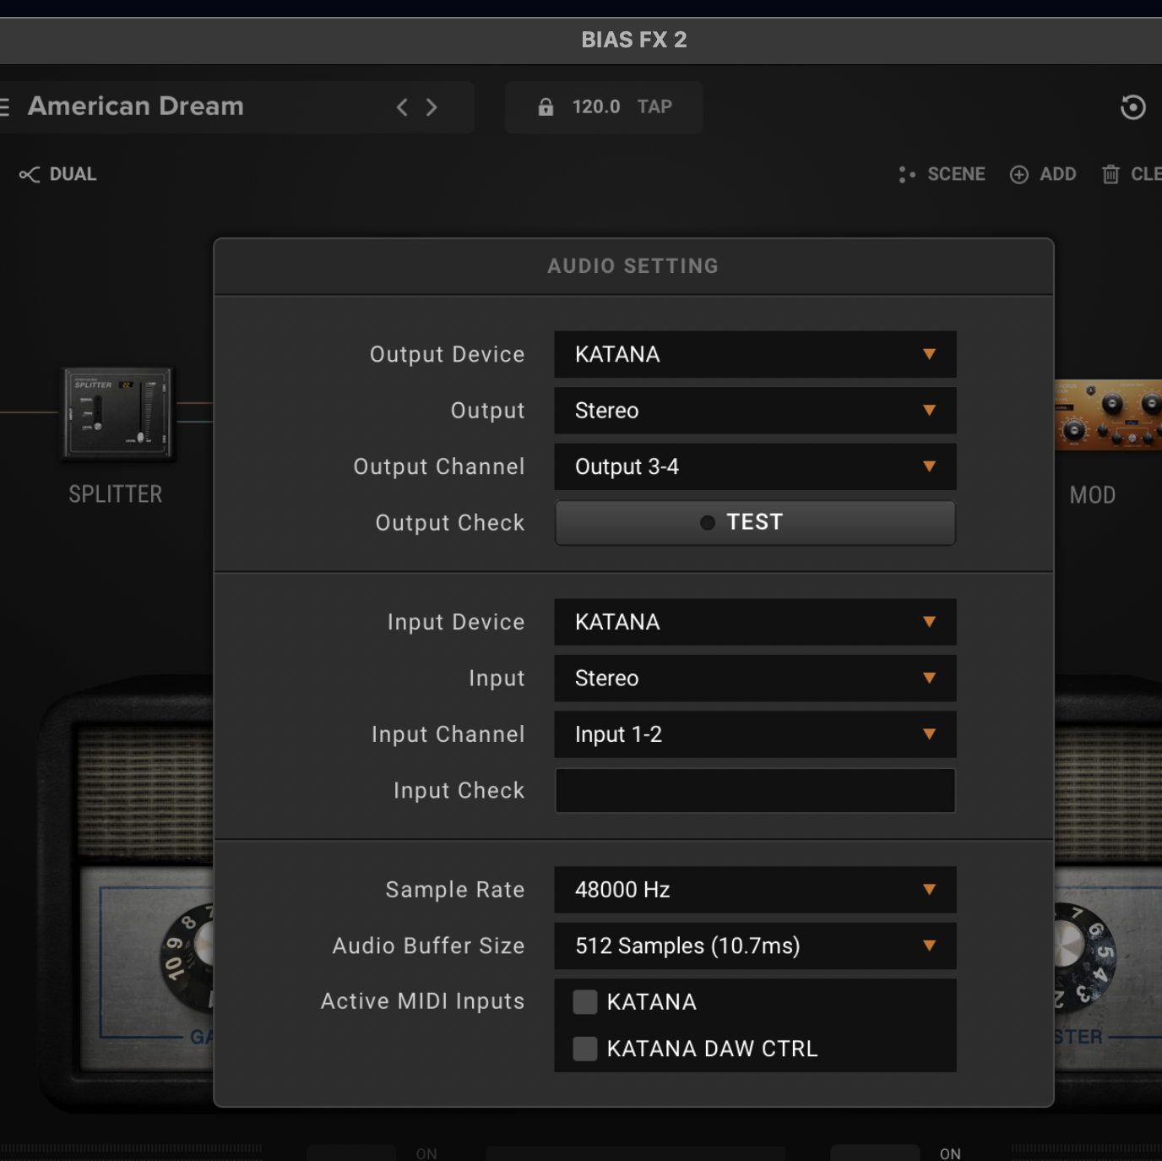This screenshot has height=1161, width=1162.
Task: Click the BIAS FX 2 window title
Action: click(634, 40)
